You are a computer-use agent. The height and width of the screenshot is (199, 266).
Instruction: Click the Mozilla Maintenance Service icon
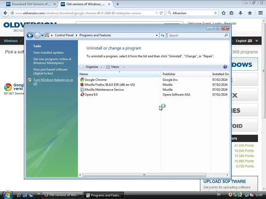tap(82, 89)
